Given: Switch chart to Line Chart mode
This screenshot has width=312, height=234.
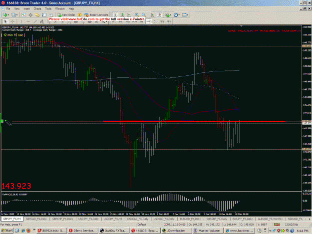Looking at the screenshot, I should [x=129, y=15].
